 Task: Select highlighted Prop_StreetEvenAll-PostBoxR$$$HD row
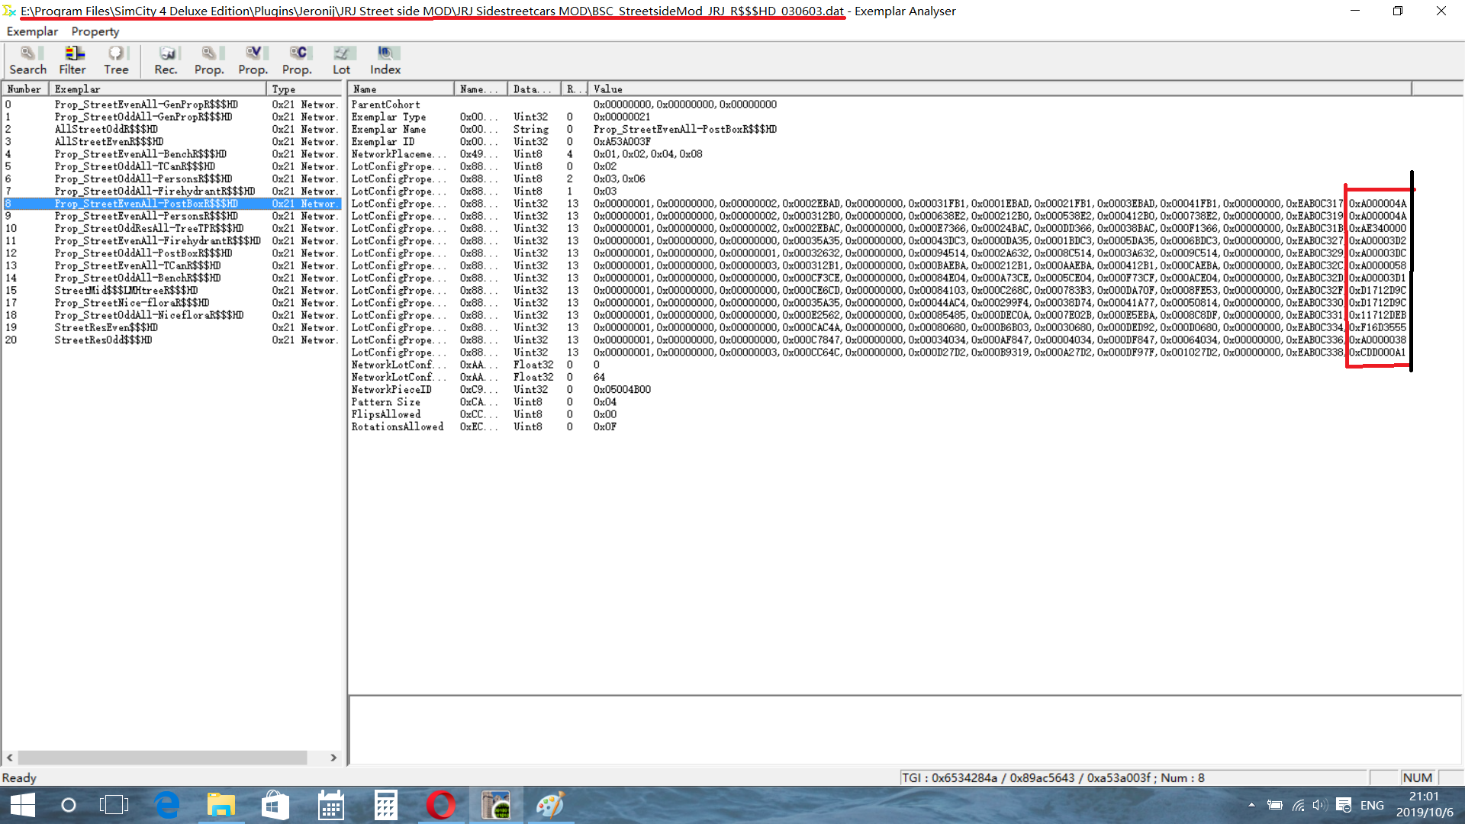[x=172, y=204]
